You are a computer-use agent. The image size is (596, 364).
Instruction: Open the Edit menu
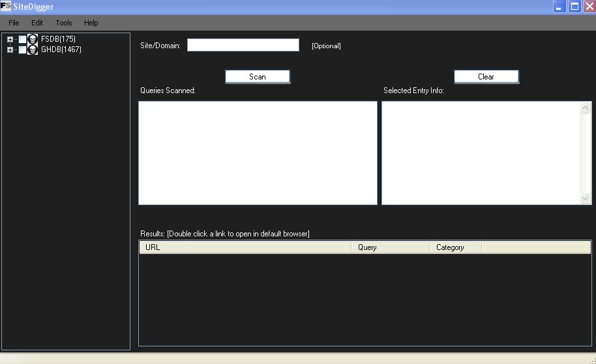(37, 23)
